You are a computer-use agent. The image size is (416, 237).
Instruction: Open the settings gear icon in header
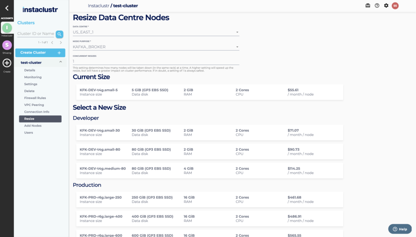coord(386,6)
